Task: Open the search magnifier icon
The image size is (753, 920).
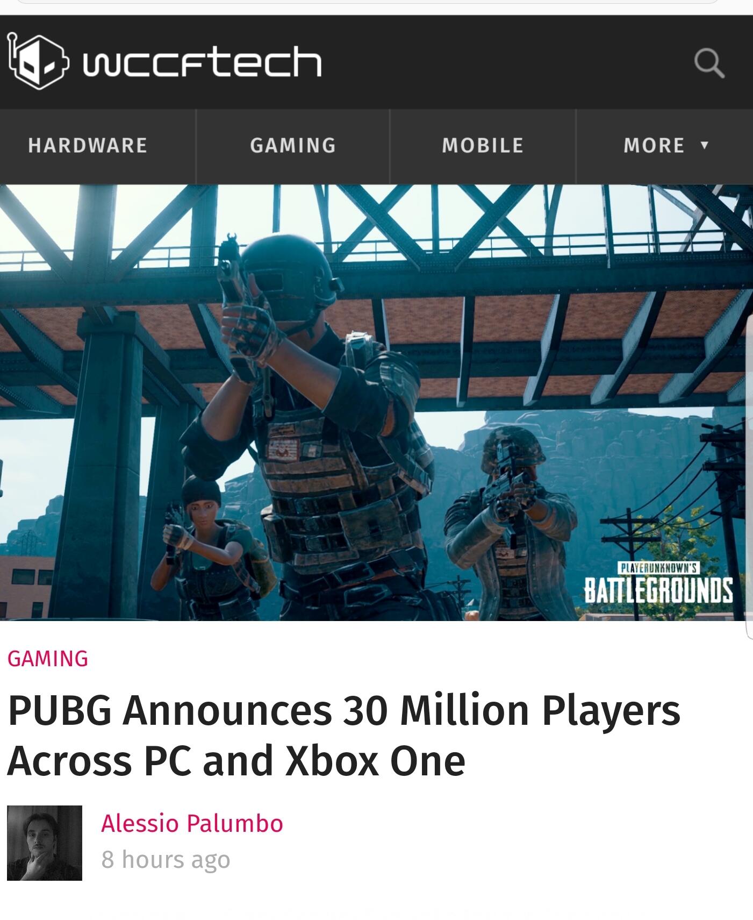Action: coord(709,63)
